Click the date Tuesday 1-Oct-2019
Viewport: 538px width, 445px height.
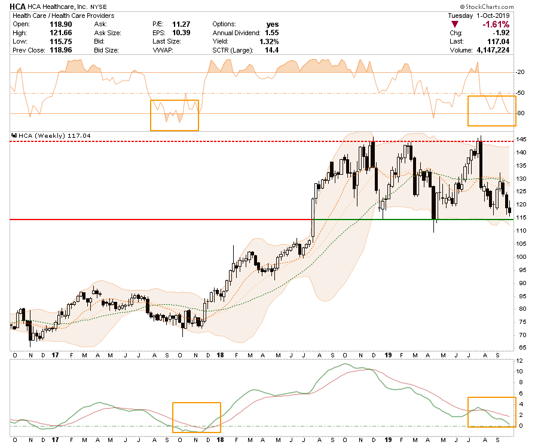tap(479, 16)
